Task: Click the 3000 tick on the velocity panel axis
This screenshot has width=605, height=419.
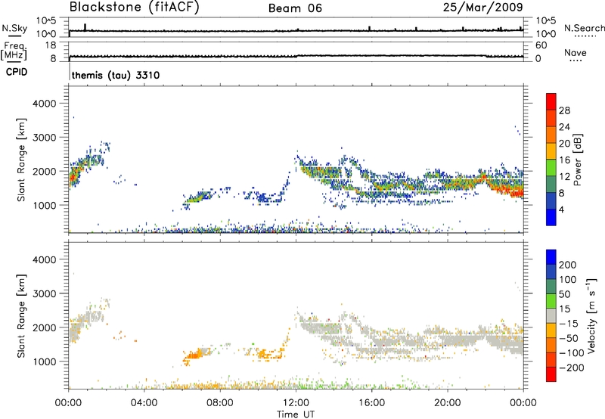Action: [x=45, y=293]
